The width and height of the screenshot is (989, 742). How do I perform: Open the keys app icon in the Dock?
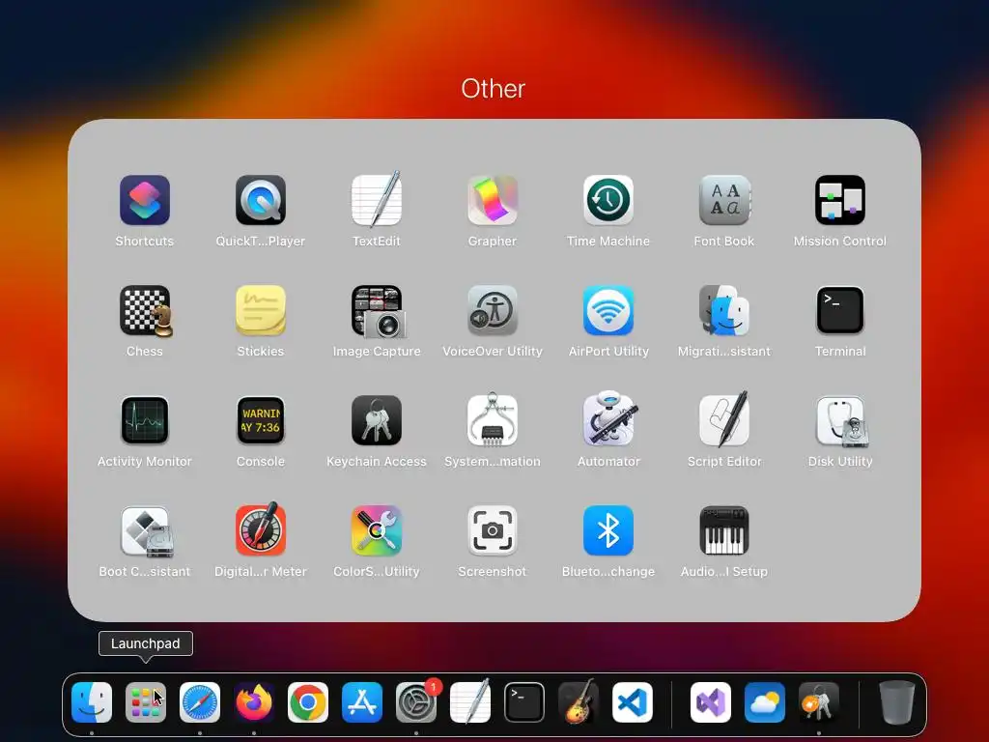tap(819, 702)
